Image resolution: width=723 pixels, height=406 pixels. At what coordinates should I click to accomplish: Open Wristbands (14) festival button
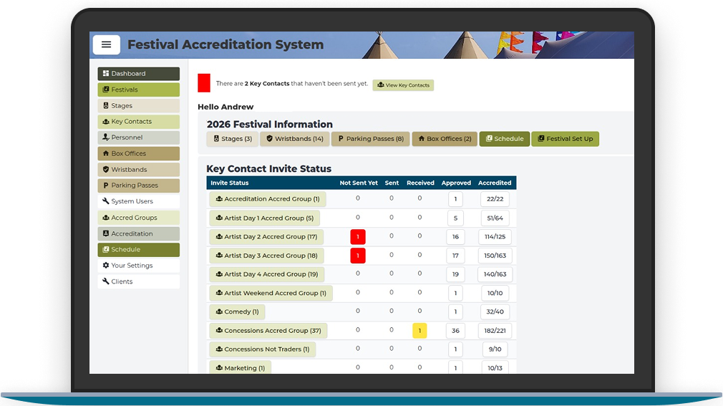[x=295, y=139]
